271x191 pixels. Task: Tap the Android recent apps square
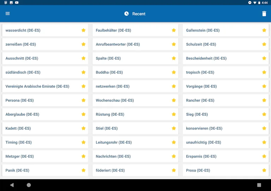click(x=259, y=185)
